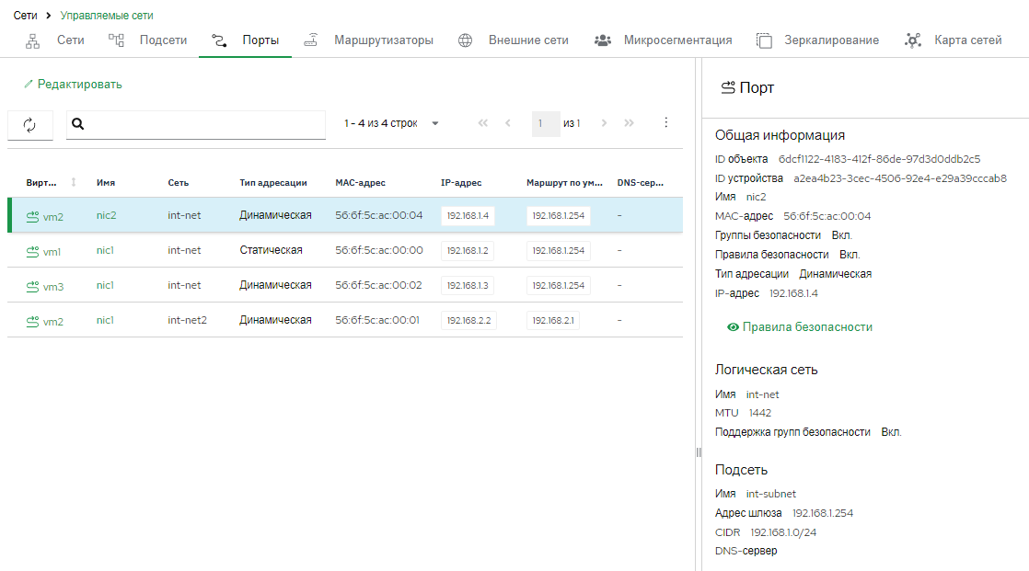The height and width of the screenshot is (571, 1029).
Task: Click the Network map tab icon
Action: pos(912,40)
